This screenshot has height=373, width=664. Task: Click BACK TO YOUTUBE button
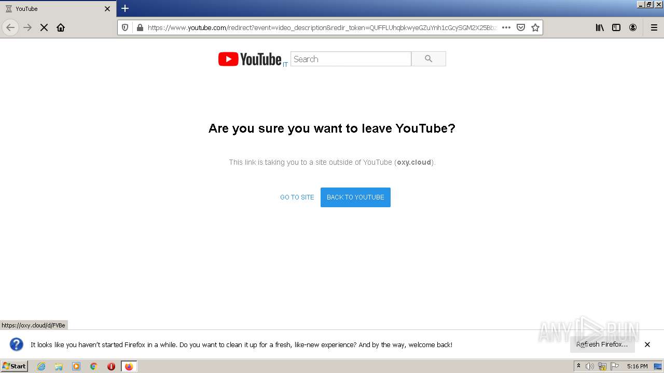click(355, 197)
